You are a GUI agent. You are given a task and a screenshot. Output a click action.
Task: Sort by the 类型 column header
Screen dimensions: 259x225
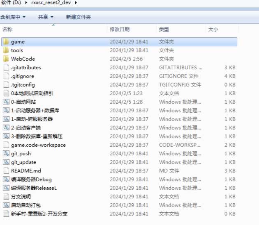(x=164, y=30)
